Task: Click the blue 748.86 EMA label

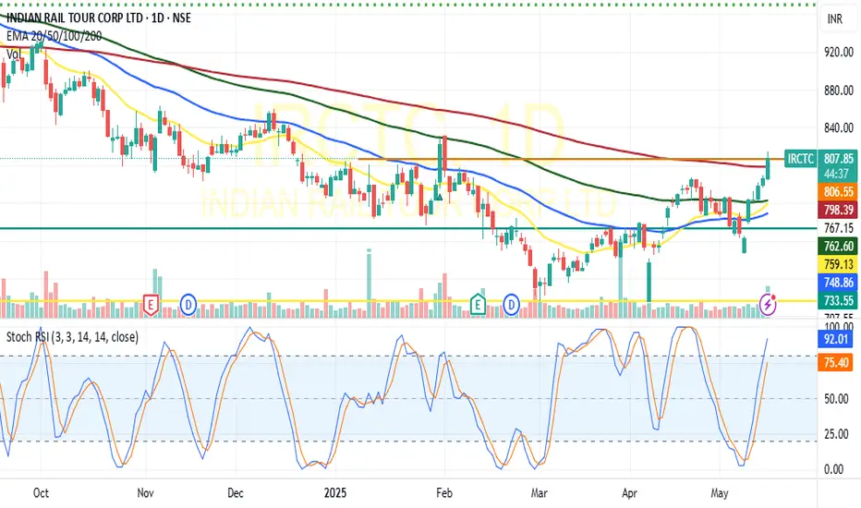Action: pyautogui.click(x=839, y=283)
